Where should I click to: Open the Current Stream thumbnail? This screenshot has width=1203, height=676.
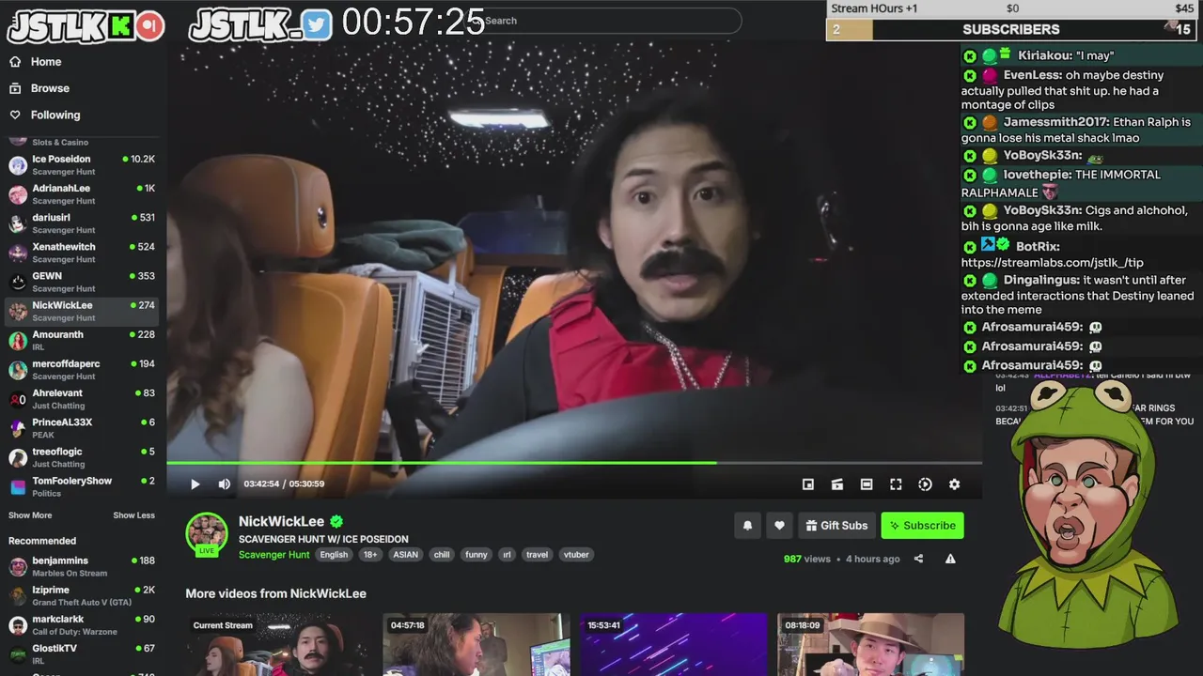[279, 644]
